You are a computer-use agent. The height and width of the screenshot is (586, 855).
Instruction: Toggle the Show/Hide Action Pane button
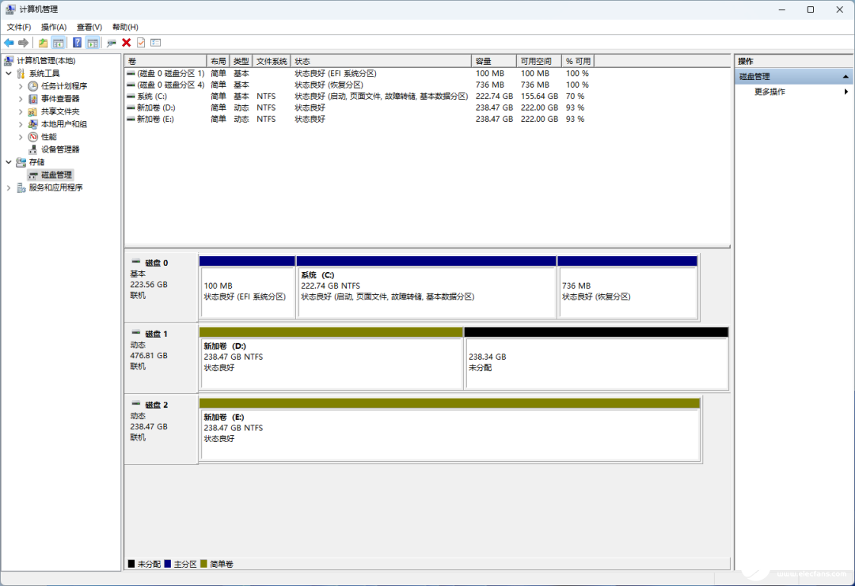click(93, 43)
